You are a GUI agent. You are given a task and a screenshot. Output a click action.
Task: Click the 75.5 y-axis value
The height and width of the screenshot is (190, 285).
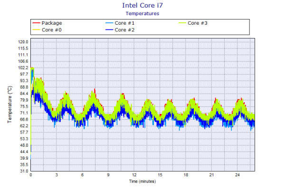click(x=24, y=106)
